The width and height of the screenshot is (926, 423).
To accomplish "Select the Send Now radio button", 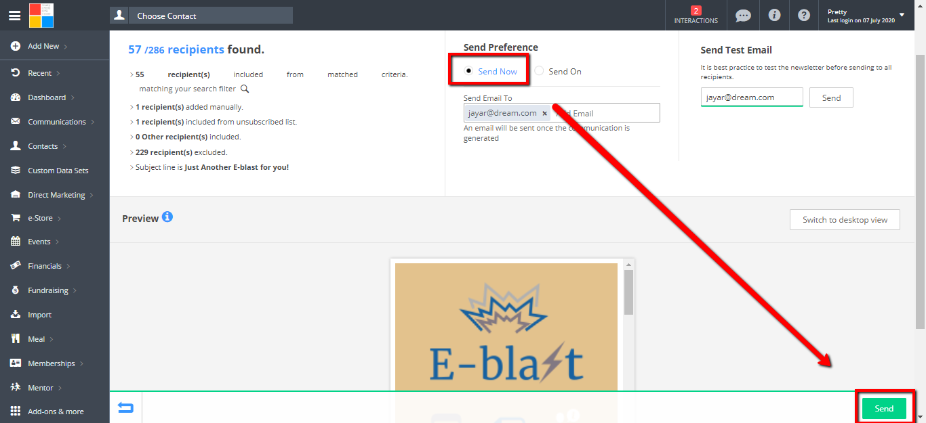I will coord(468,71).
